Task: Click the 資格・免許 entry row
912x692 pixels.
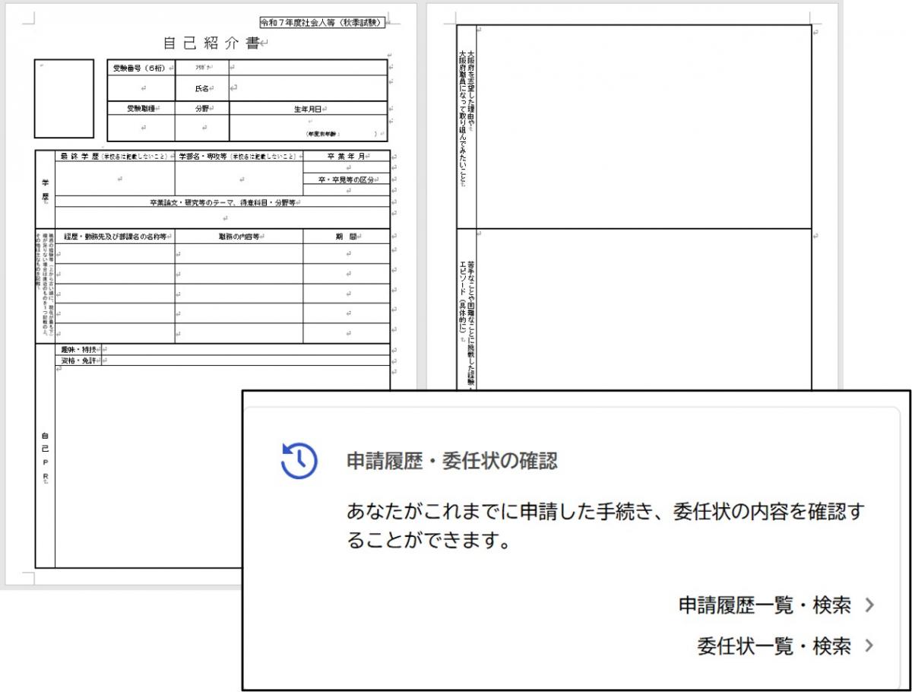Action: pos(228,361)
